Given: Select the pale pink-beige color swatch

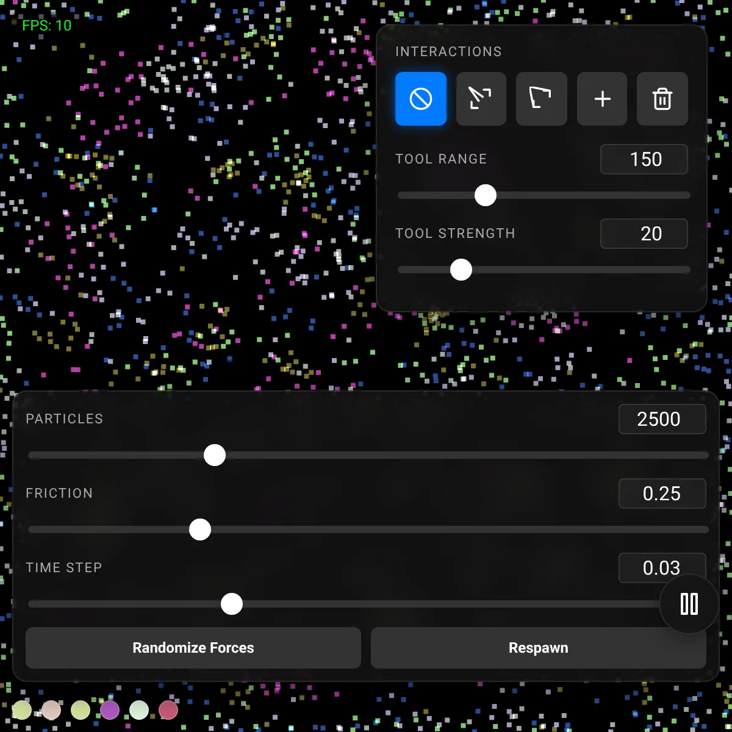Looking at the screenshot, I should tap(51, 710).
